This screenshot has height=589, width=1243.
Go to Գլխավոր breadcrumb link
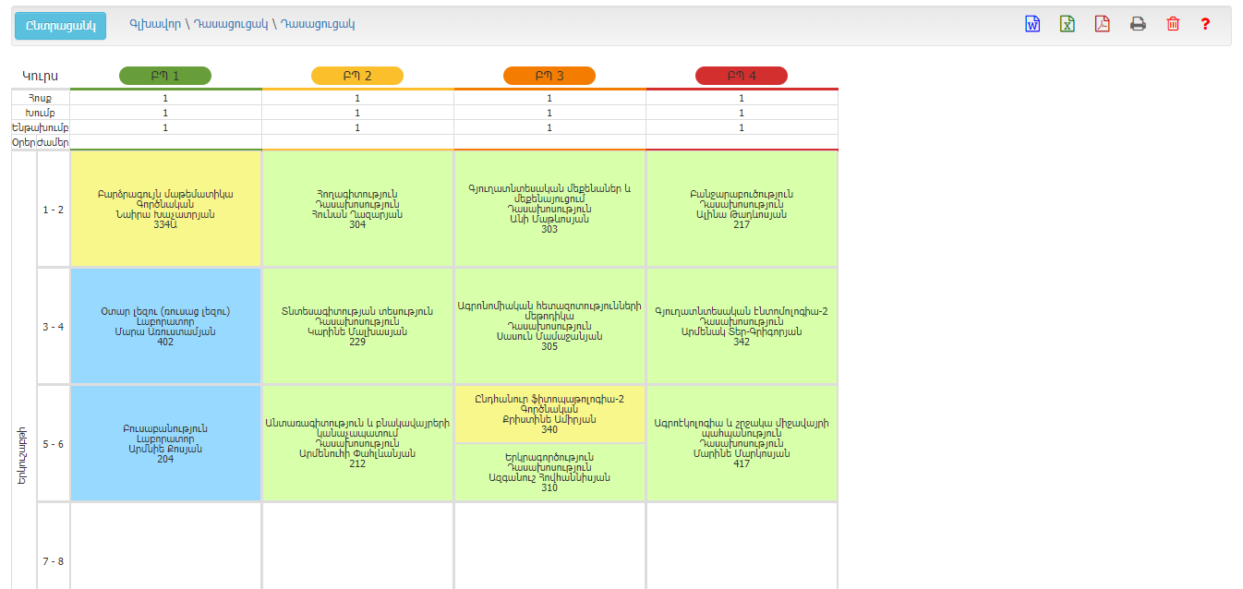155,24
